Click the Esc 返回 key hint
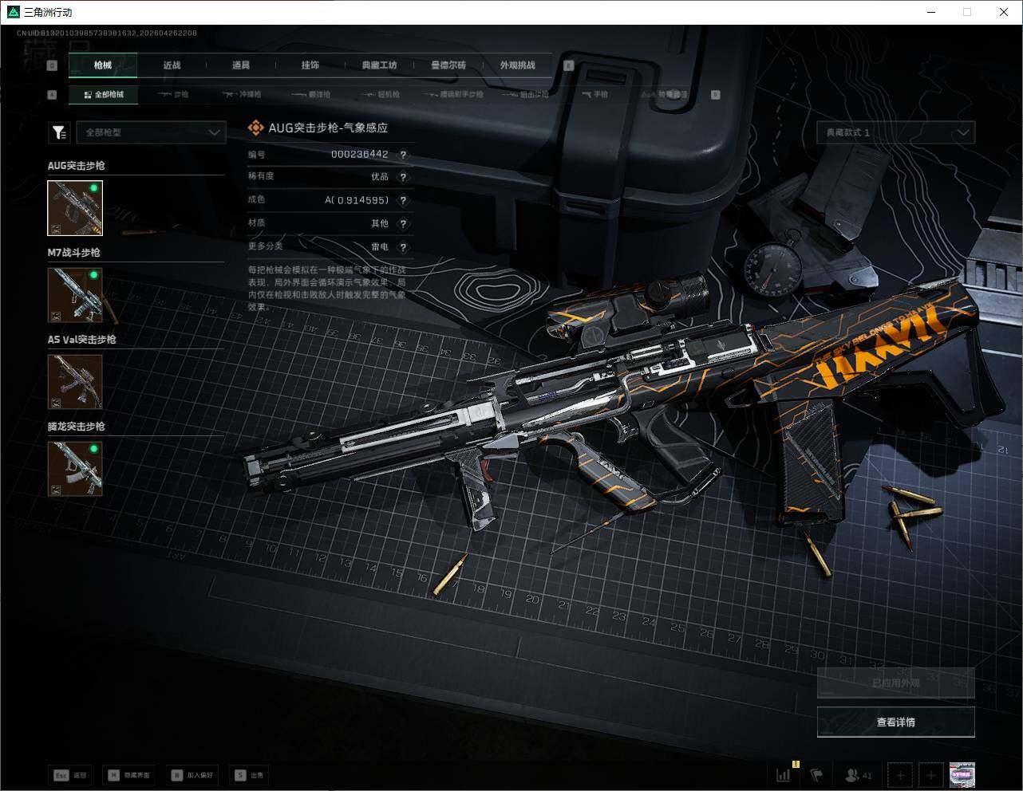Image resolution: width=1023 pixels, height=791 pixels. coord(70,775)
